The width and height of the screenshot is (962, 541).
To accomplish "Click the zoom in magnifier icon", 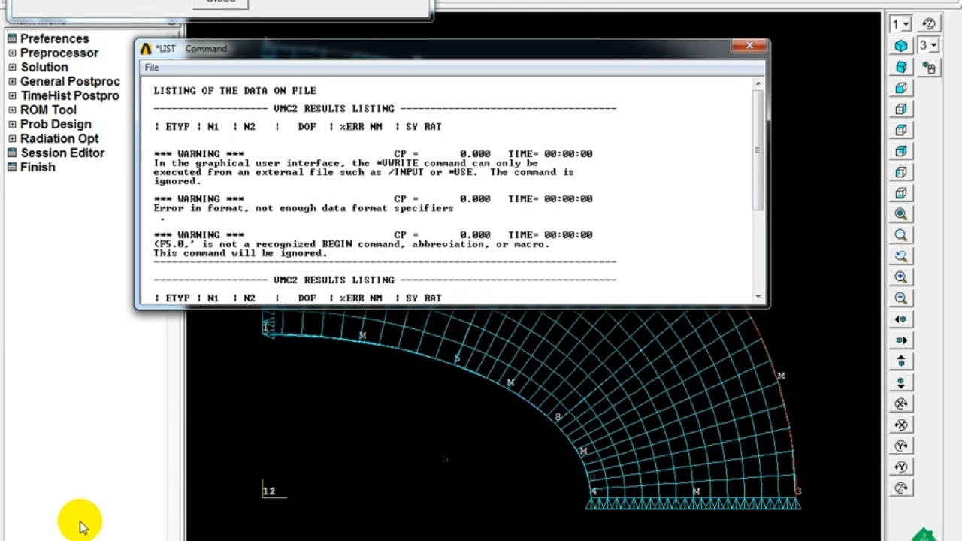I will [x=901, y=277].
